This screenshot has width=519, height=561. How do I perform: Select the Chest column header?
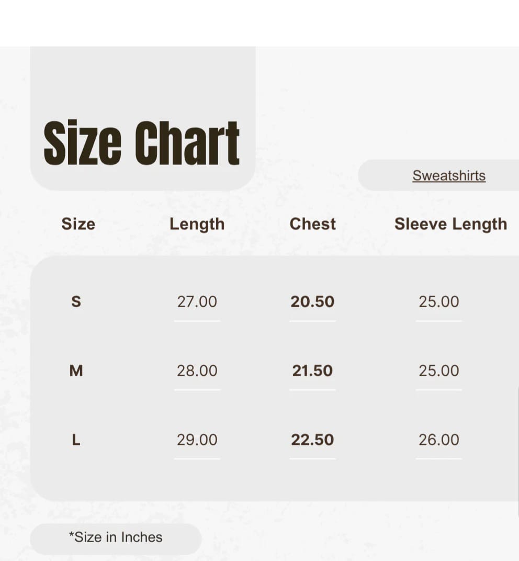click(313, 224)
